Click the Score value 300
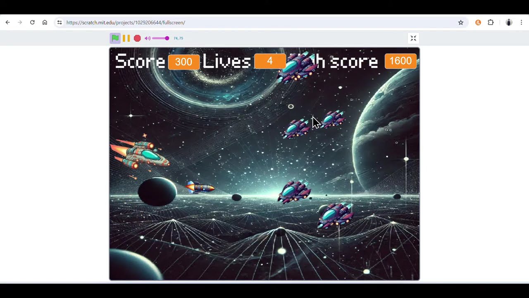The image size is (529, 298). 183,62
